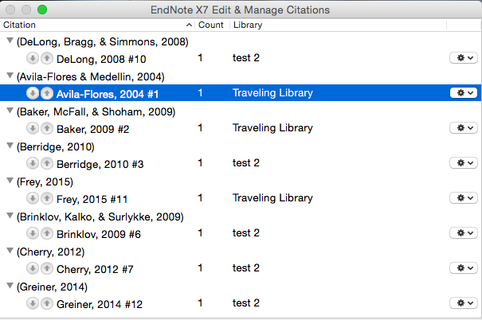Move Avila-Flores, 2004 #1 citation down

pos(32,94)
